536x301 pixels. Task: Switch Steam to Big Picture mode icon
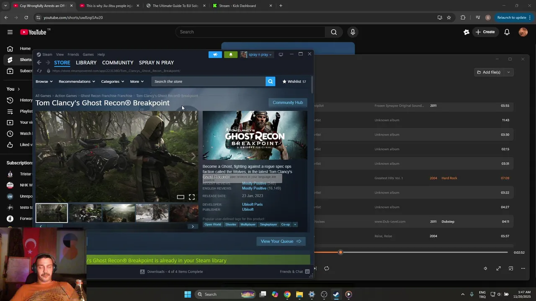(281, 54)
